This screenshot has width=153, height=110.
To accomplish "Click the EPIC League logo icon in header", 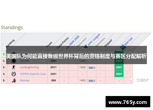I will [x=86, y=47].
